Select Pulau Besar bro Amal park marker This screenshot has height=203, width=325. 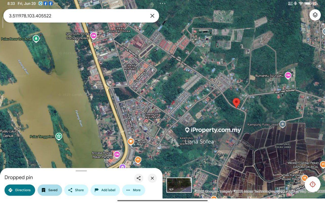[x=36, y=39]
